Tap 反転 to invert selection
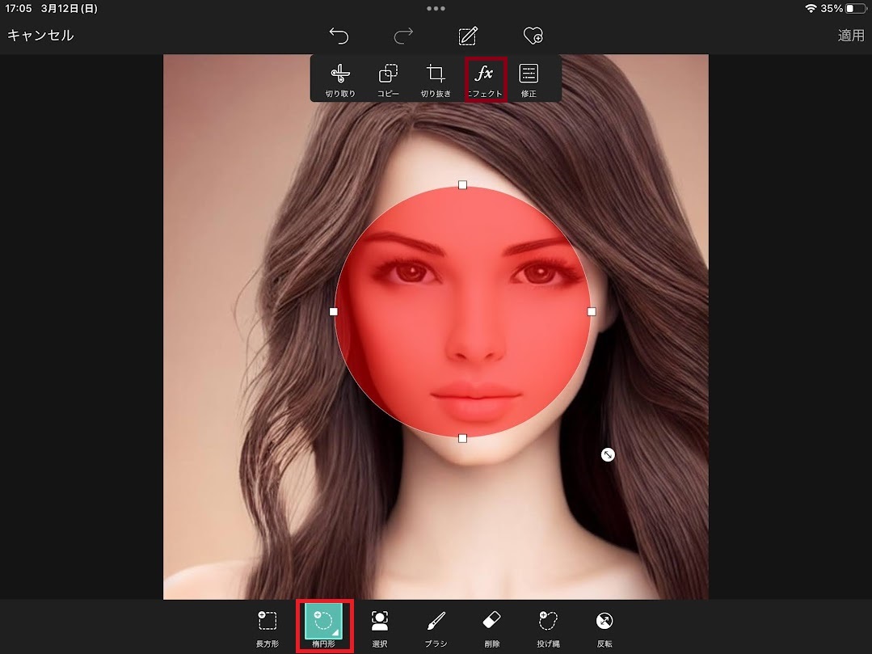The image size is (872, 654). click(604, 627)
